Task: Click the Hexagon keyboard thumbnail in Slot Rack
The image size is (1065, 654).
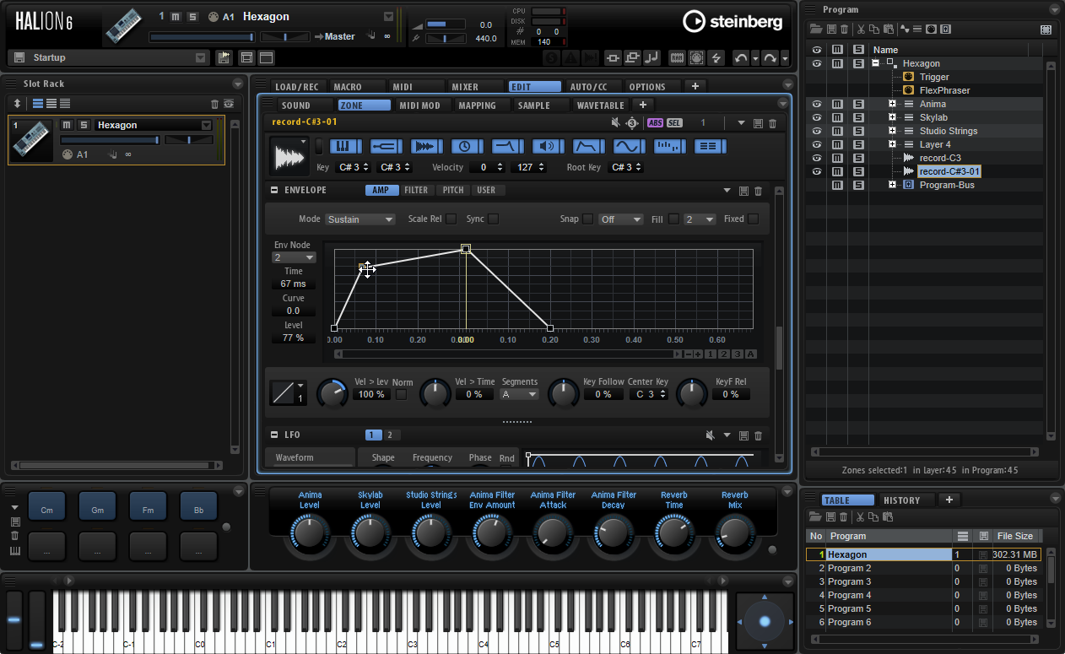Action: pyautogui.click(x=33, y=140)
